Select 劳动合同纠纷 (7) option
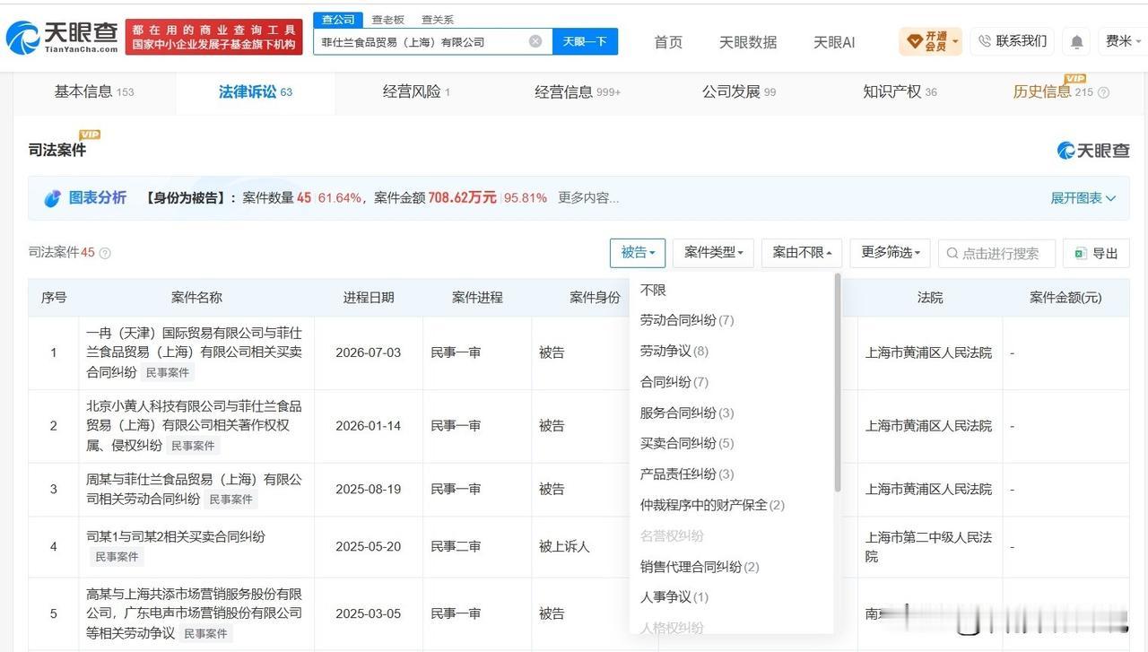 (687, 320)
